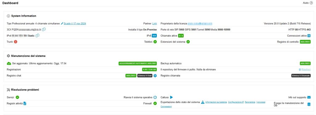Open the Aiuto help menu
316x115 pixels.
click(x=308, y=3)
